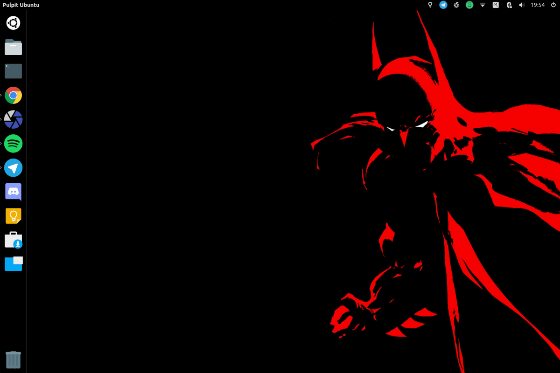
Task: Launch Spotify from the dock
Action: tap(13, 144)
